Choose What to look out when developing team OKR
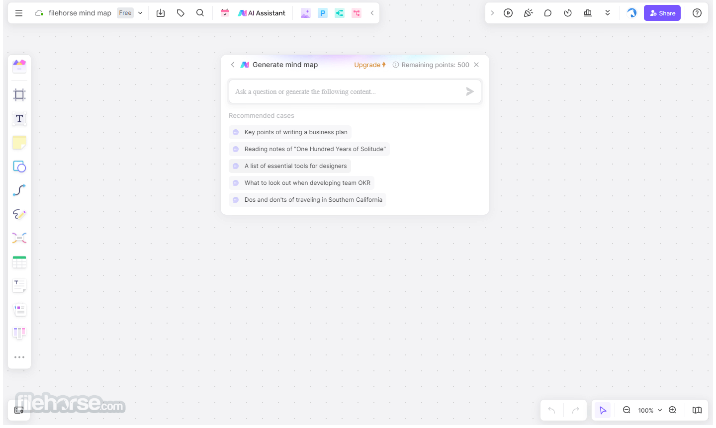Screen dimensions: 716x428 pyautogui.click(x=301, y=183)
